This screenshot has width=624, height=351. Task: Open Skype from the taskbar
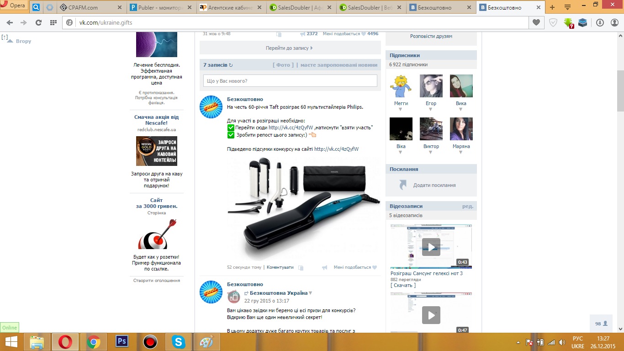(179, 342)
